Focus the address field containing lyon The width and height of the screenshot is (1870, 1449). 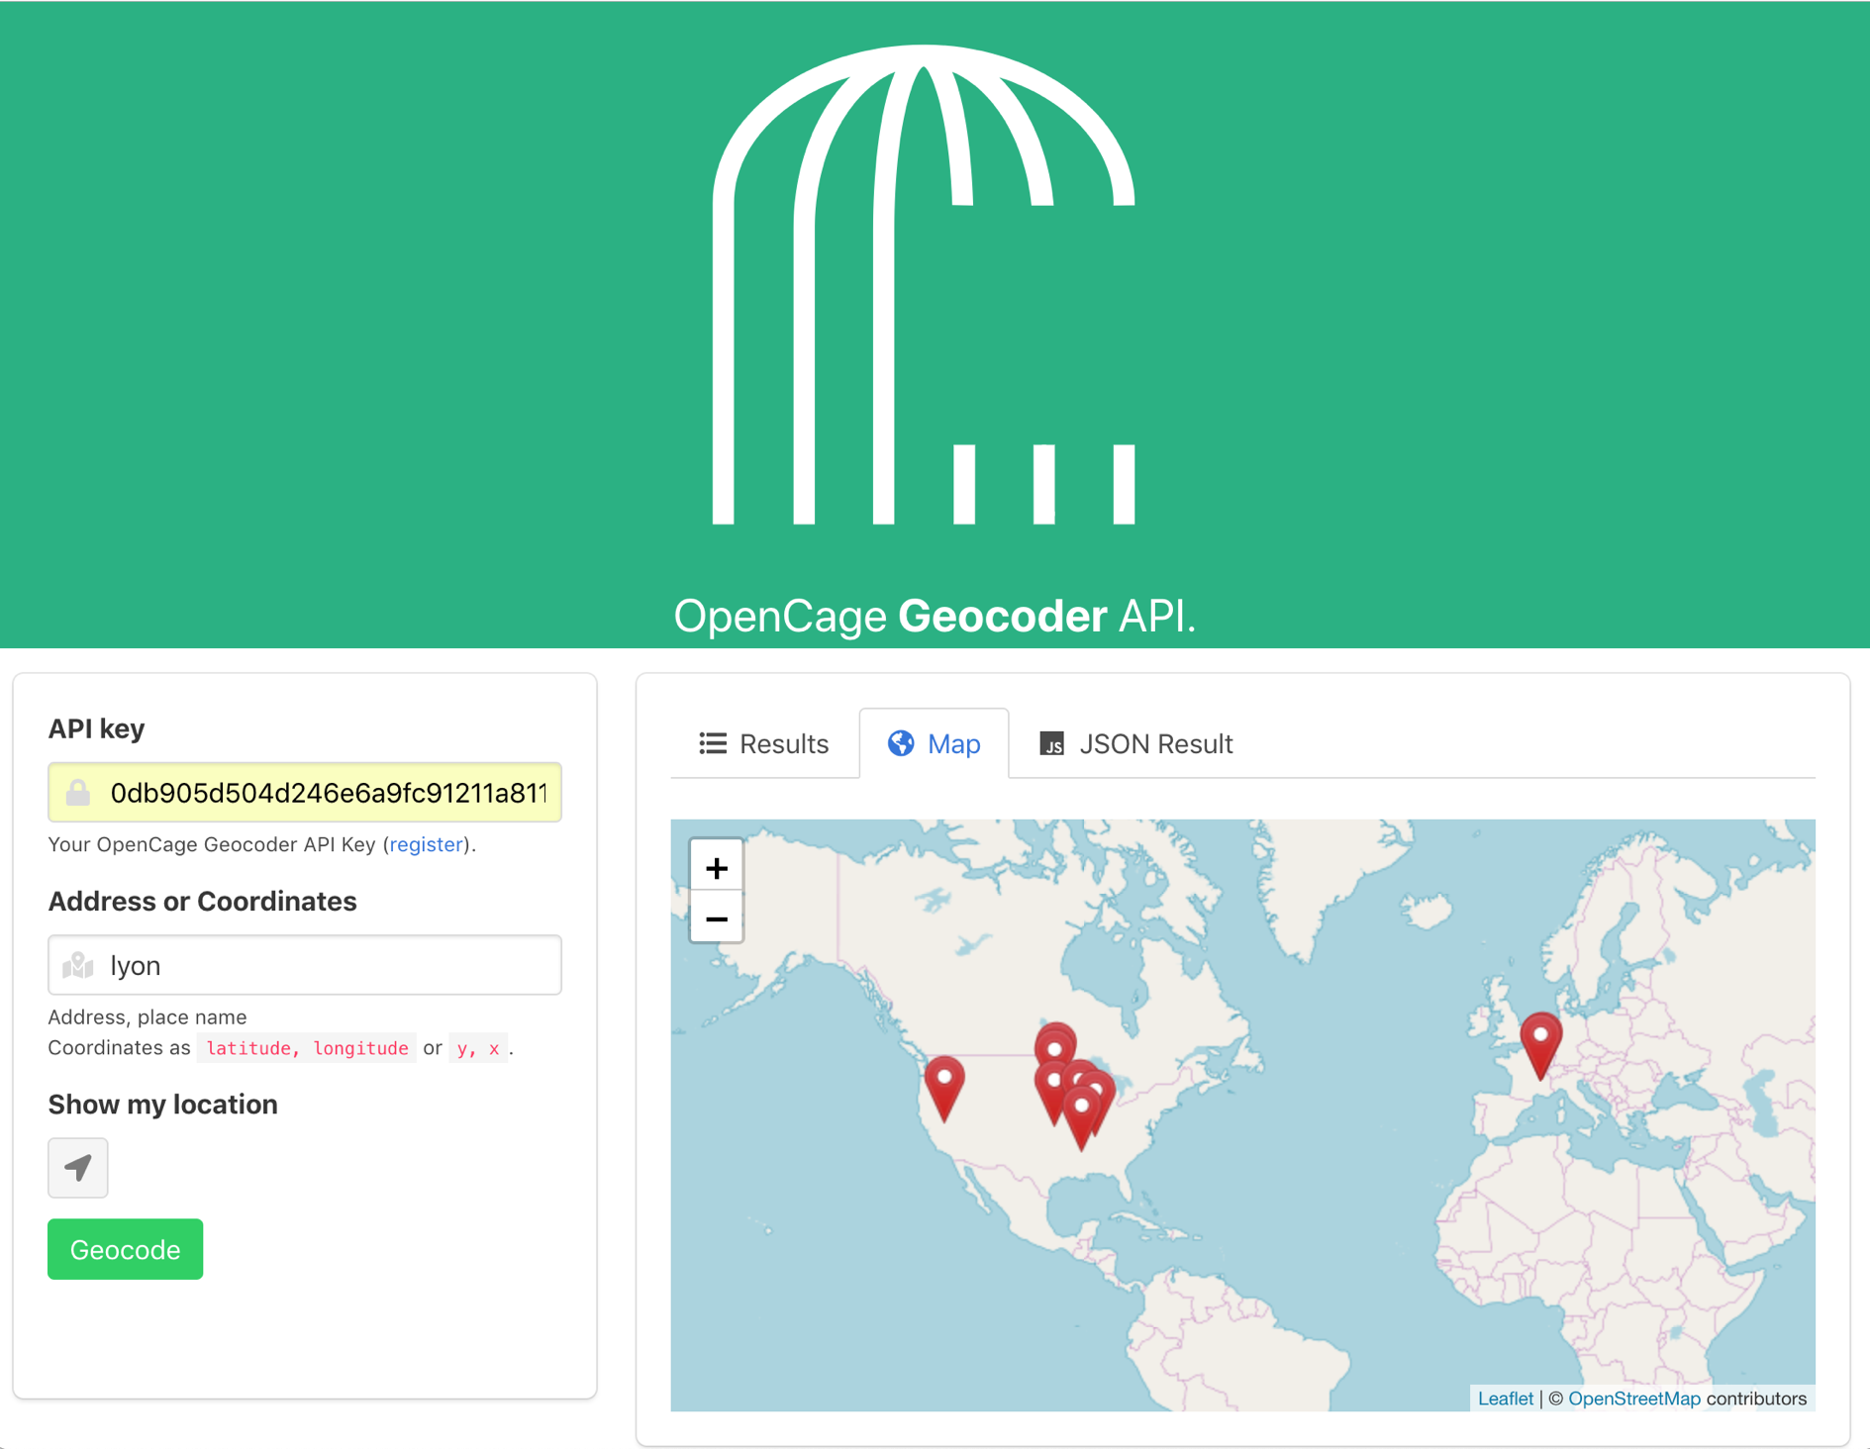305,965
